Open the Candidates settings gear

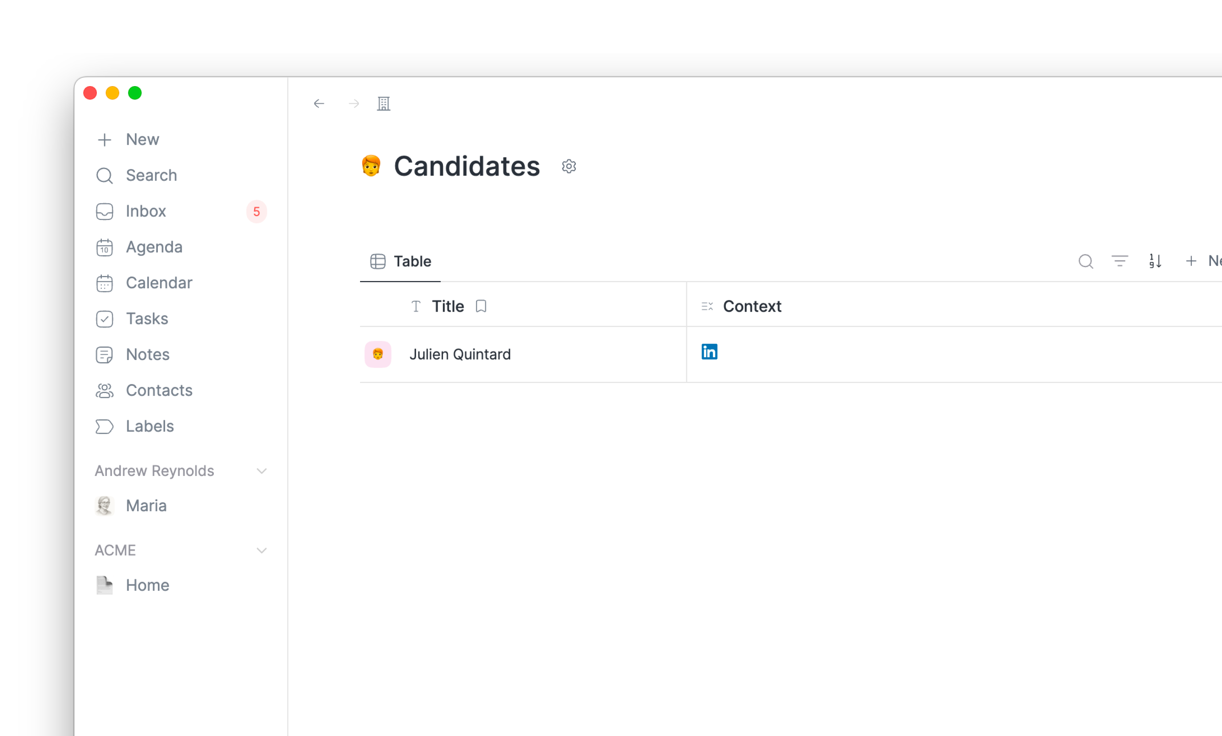(569, 166)
